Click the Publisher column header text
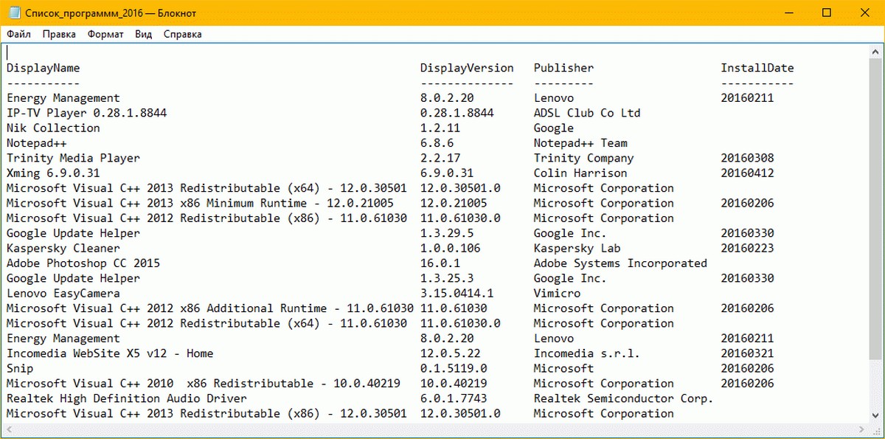The height and width of the screenshot is (439, 885). click(563, 68)
